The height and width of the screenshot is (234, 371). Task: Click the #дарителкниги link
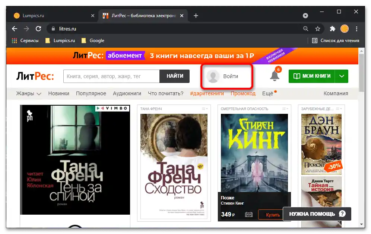(207, 94)
